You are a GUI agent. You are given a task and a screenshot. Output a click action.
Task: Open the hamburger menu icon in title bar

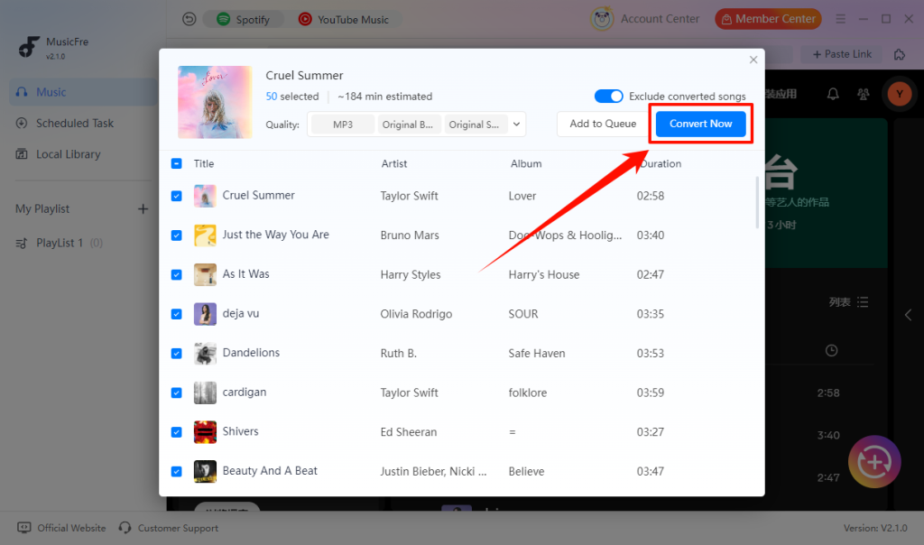point(840,20)
